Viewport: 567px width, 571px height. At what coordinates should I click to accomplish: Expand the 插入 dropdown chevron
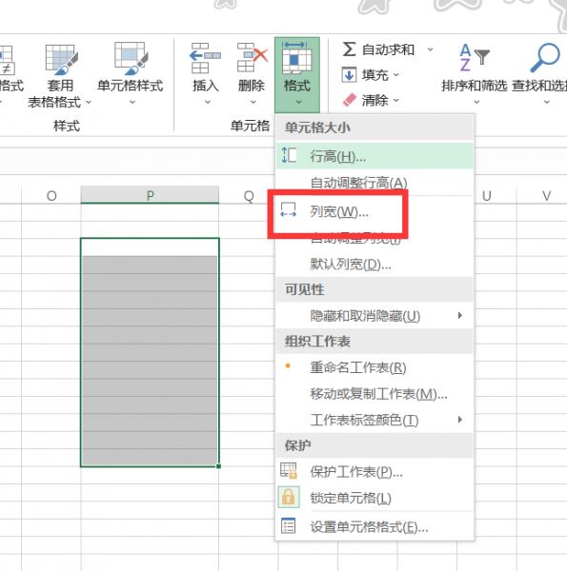208,103
